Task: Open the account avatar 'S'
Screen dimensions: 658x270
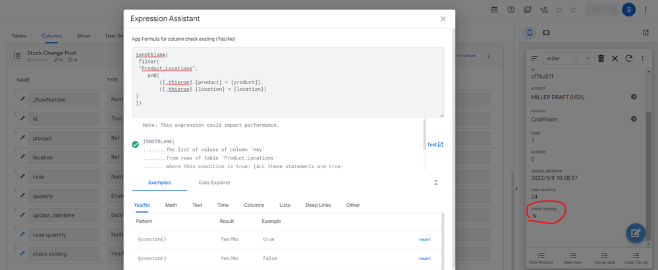Action: click(628, 9)
